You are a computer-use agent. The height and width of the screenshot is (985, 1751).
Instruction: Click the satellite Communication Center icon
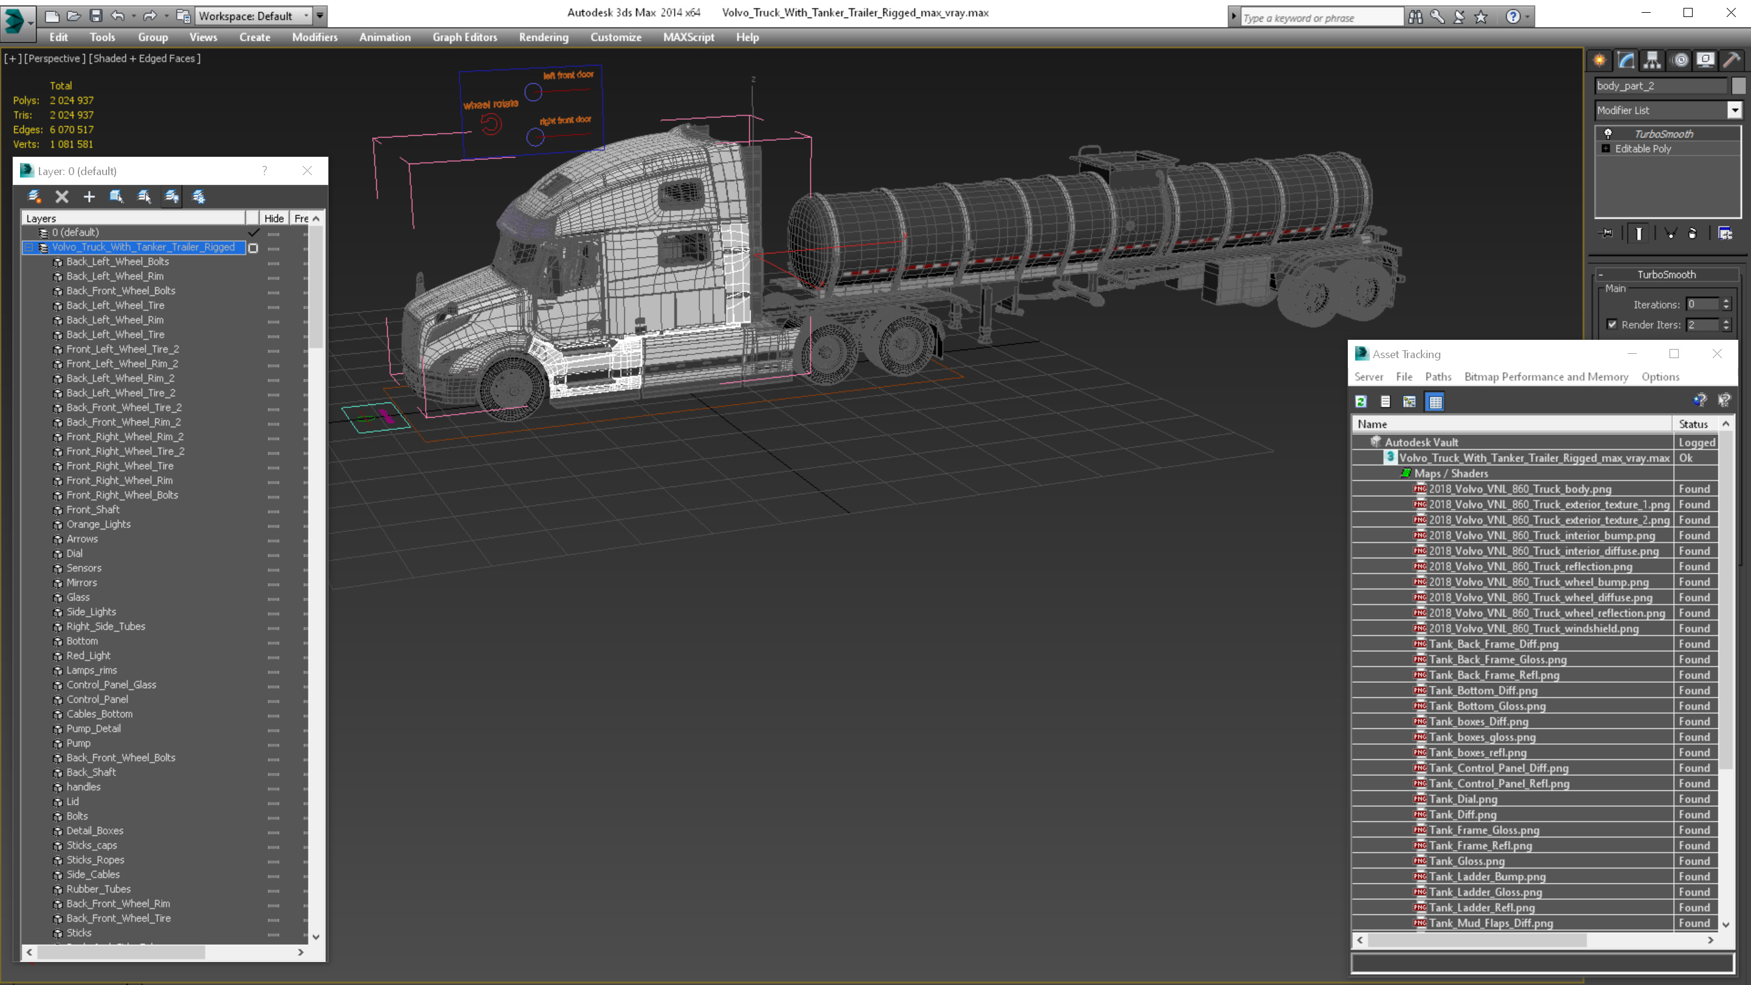pos(1459,17)
